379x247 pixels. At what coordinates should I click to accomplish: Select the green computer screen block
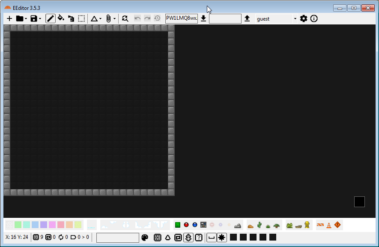click(178, 225)
